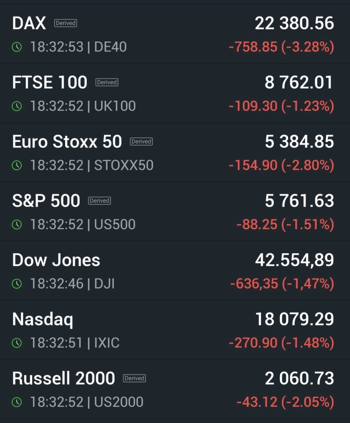Click the clock icon under Russell 2000
Viewport: 350px width, 423px height.
coord(17,402)
